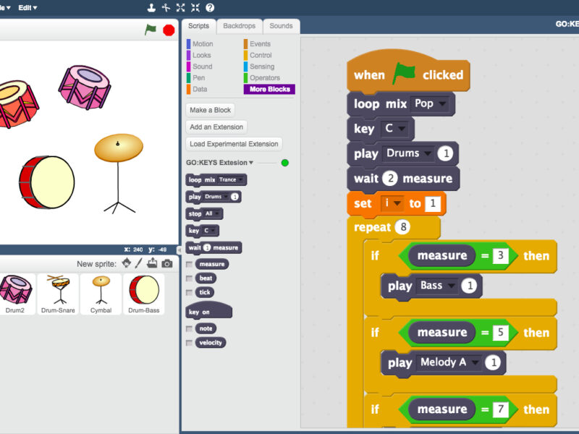
Task: Switch to the Sounds tab
Action: pos(281,26)
